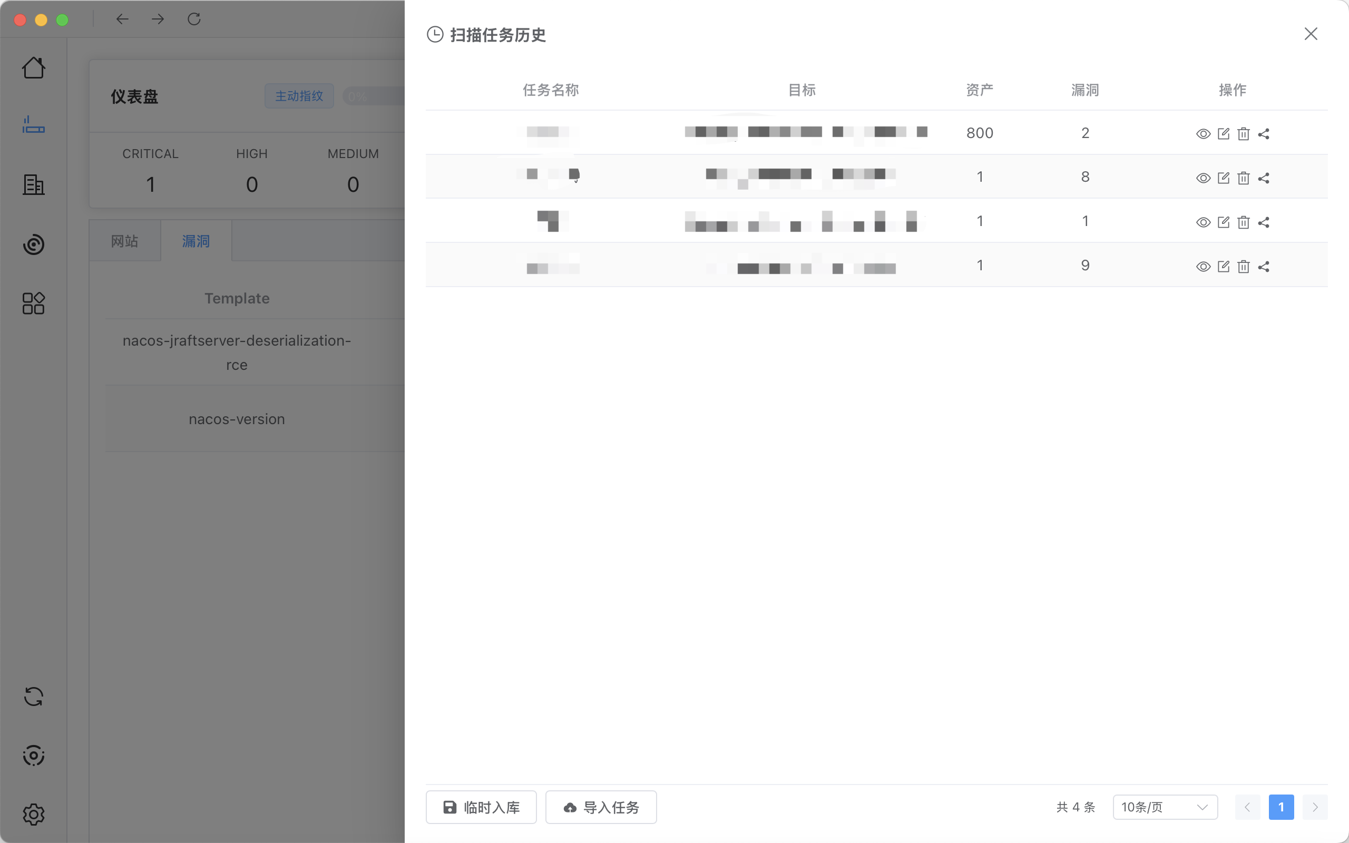View the task with 9 vulnerabilities
1349x843 pixels.
[1203, 267]
